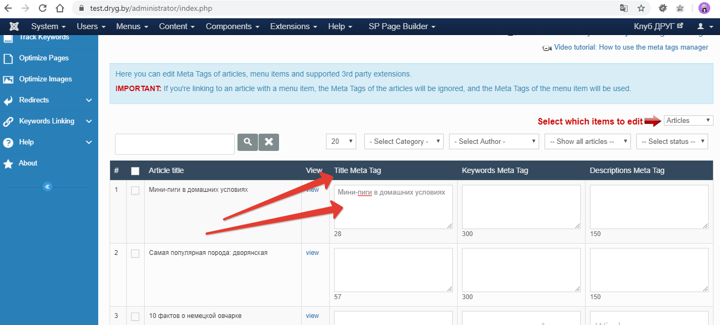Open About in the sidebar
Viewport: 720px width, 325px height.
click(28, 163)
